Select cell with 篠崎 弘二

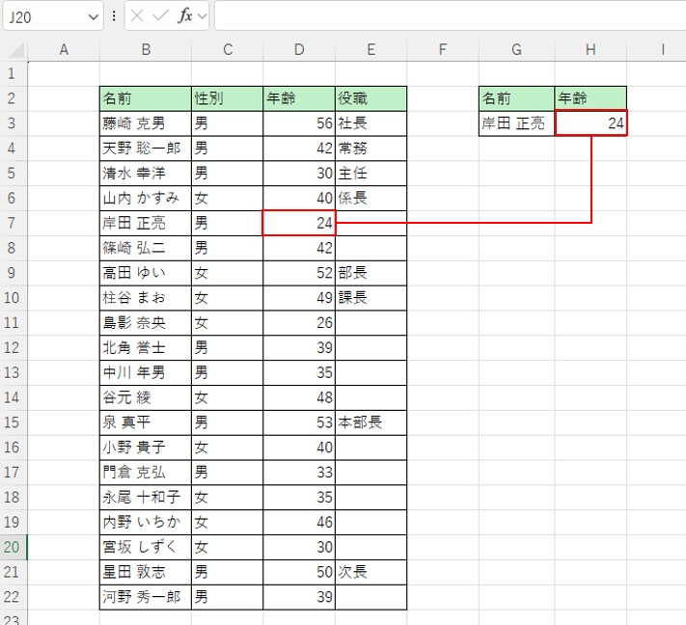pos(146,248)
